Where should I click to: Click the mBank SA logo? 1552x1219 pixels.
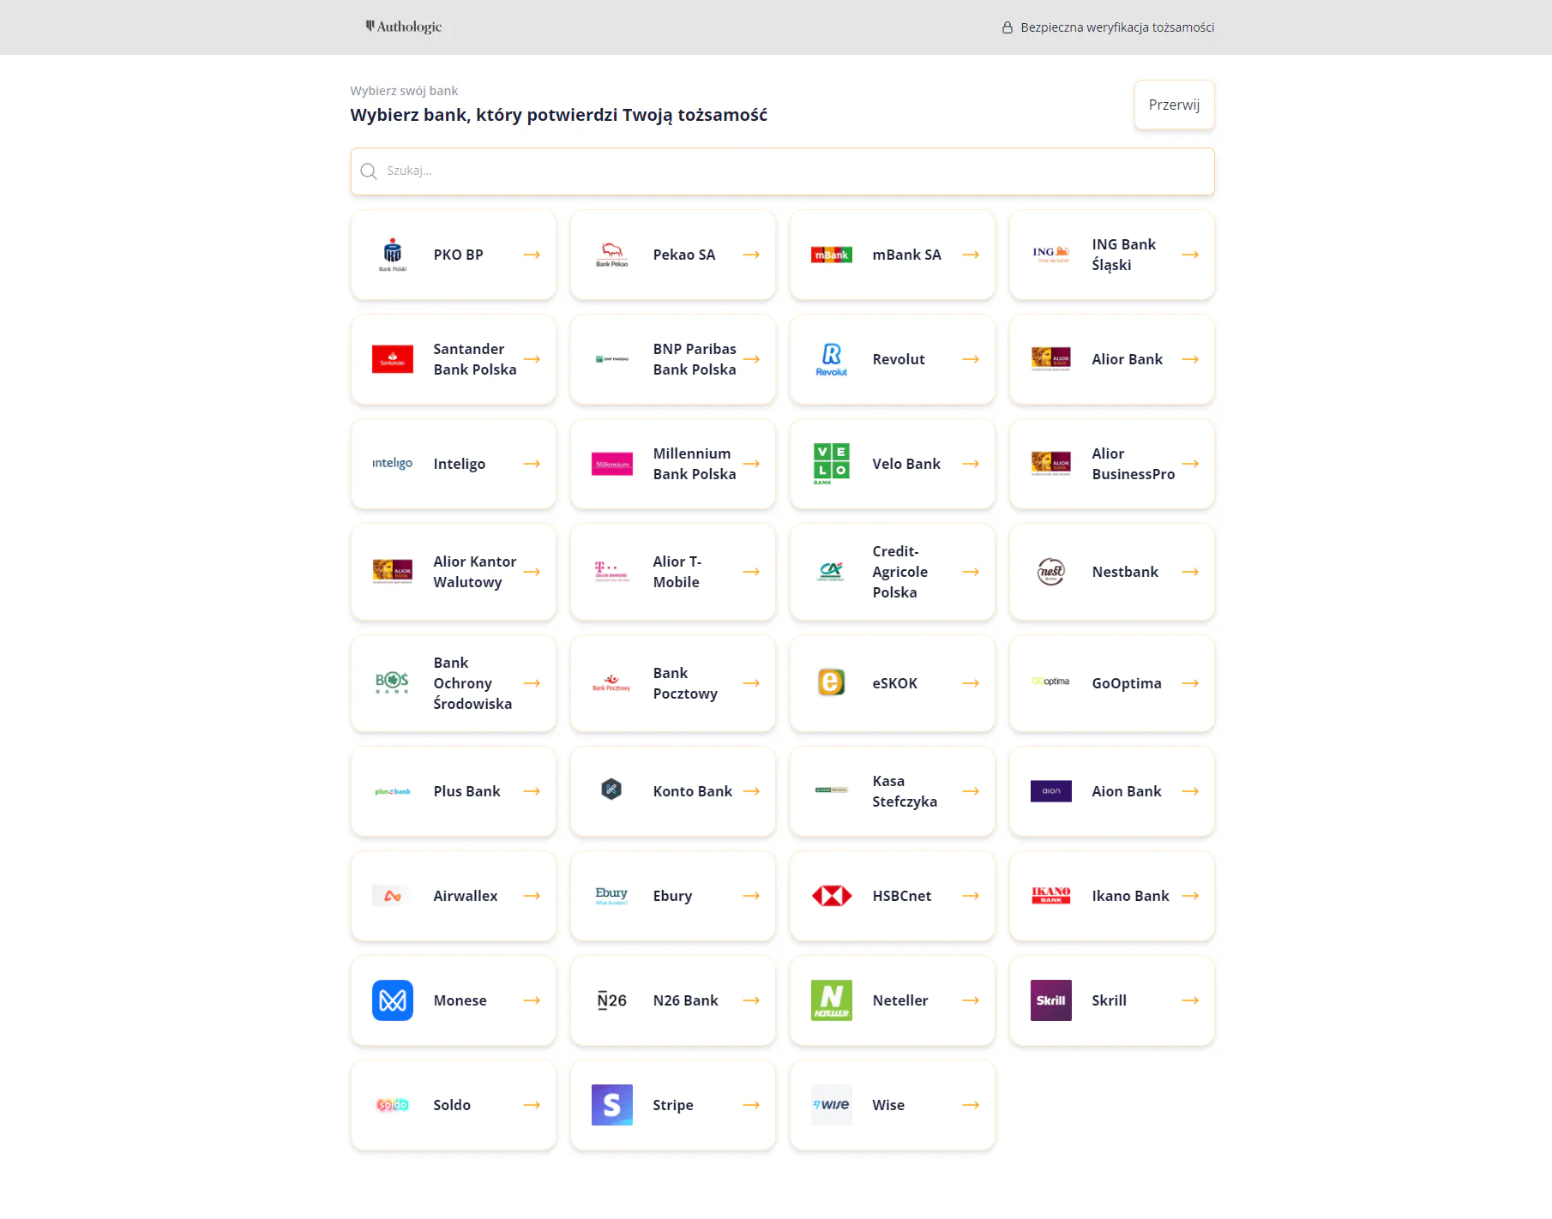(x=832, y=255)
